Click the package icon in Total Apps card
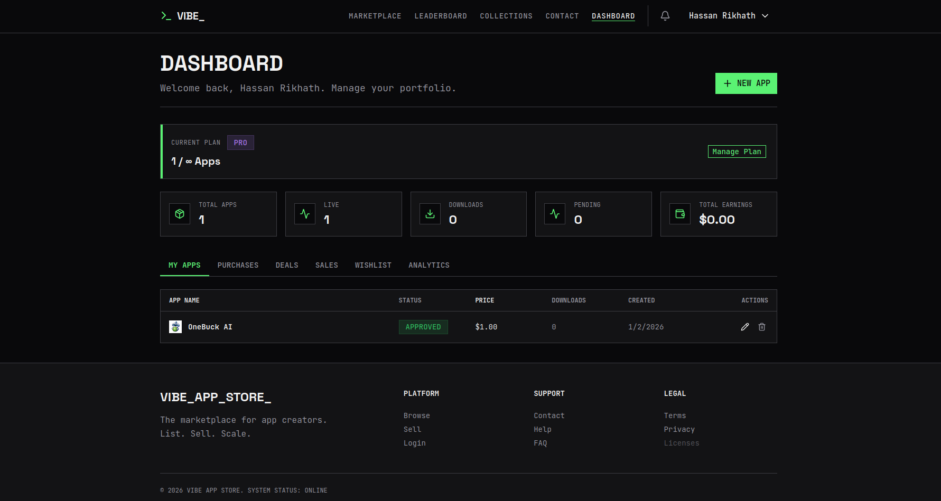The image size is (941, 501). click(180, 214)
